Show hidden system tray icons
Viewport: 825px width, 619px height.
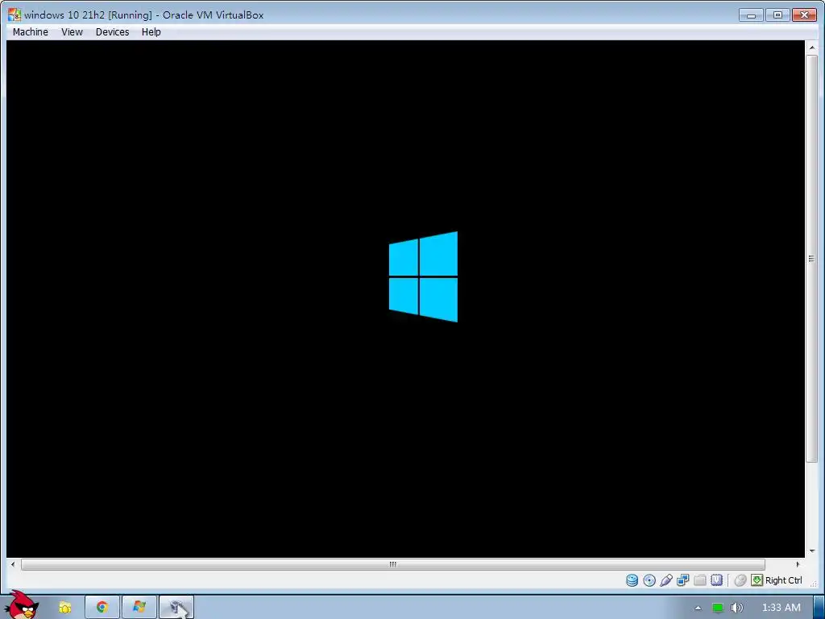point(698,608)
